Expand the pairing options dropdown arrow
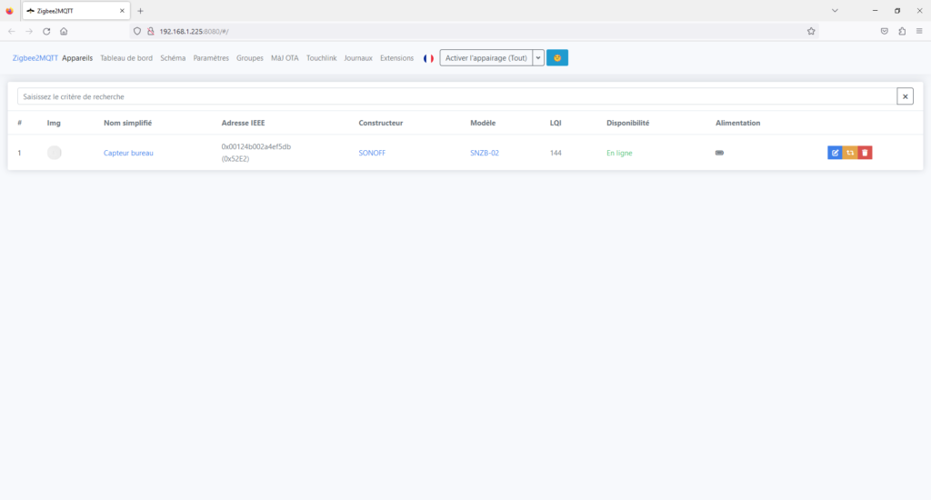 pyautogui.click(x=538, y=58)
